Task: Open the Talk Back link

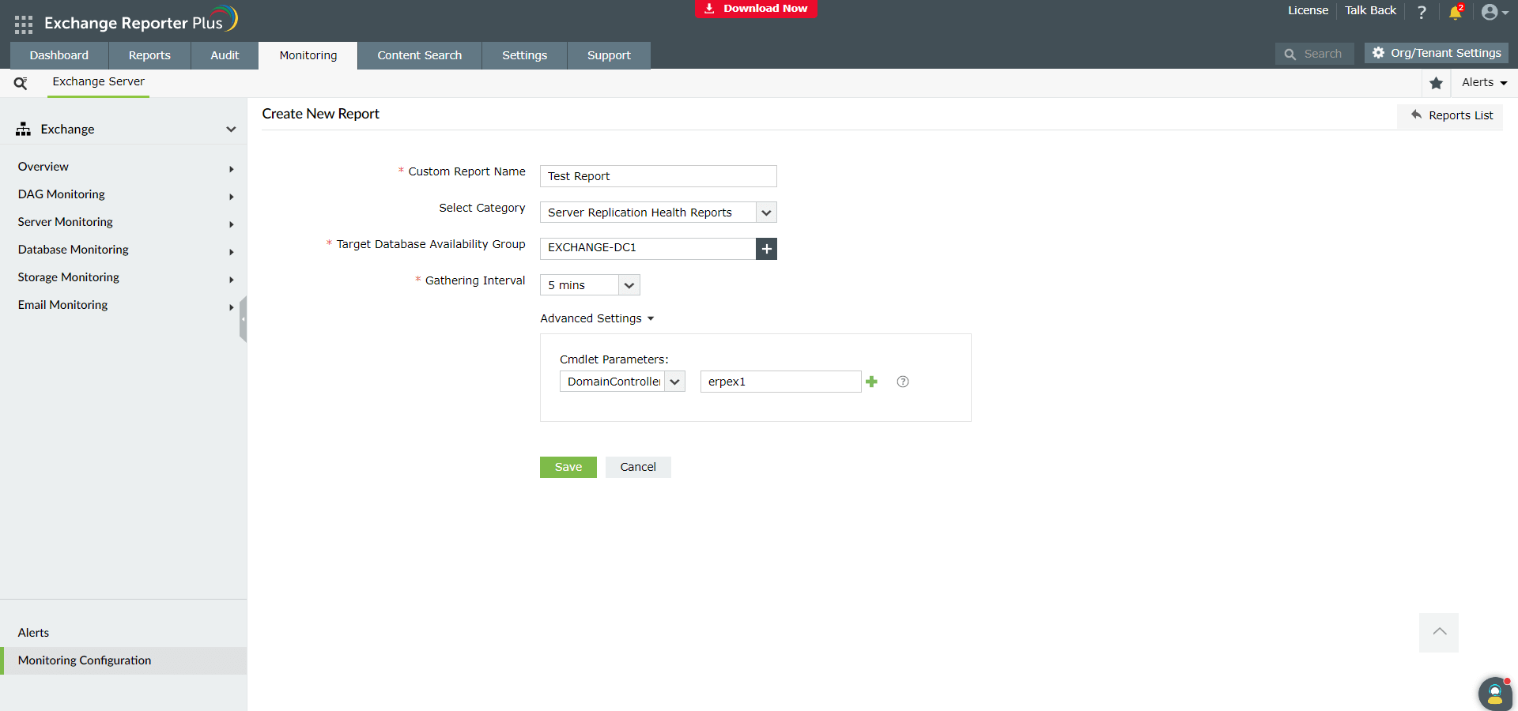Action: point(1370,10)
